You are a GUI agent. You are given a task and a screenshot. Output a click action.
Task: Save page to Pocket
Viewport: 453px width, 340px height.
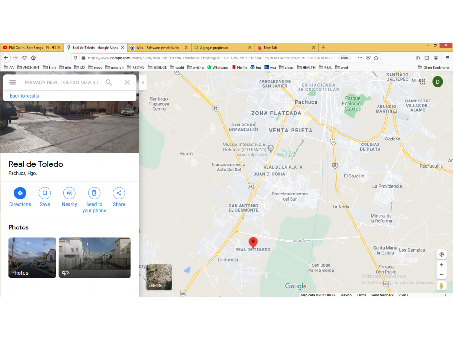368,57
